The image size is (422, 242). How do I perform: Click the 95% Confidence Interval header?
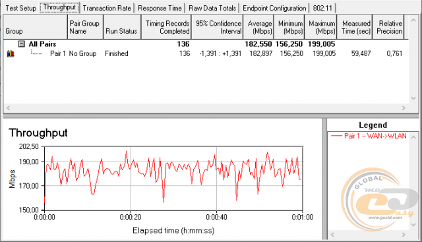pos(217,27)
